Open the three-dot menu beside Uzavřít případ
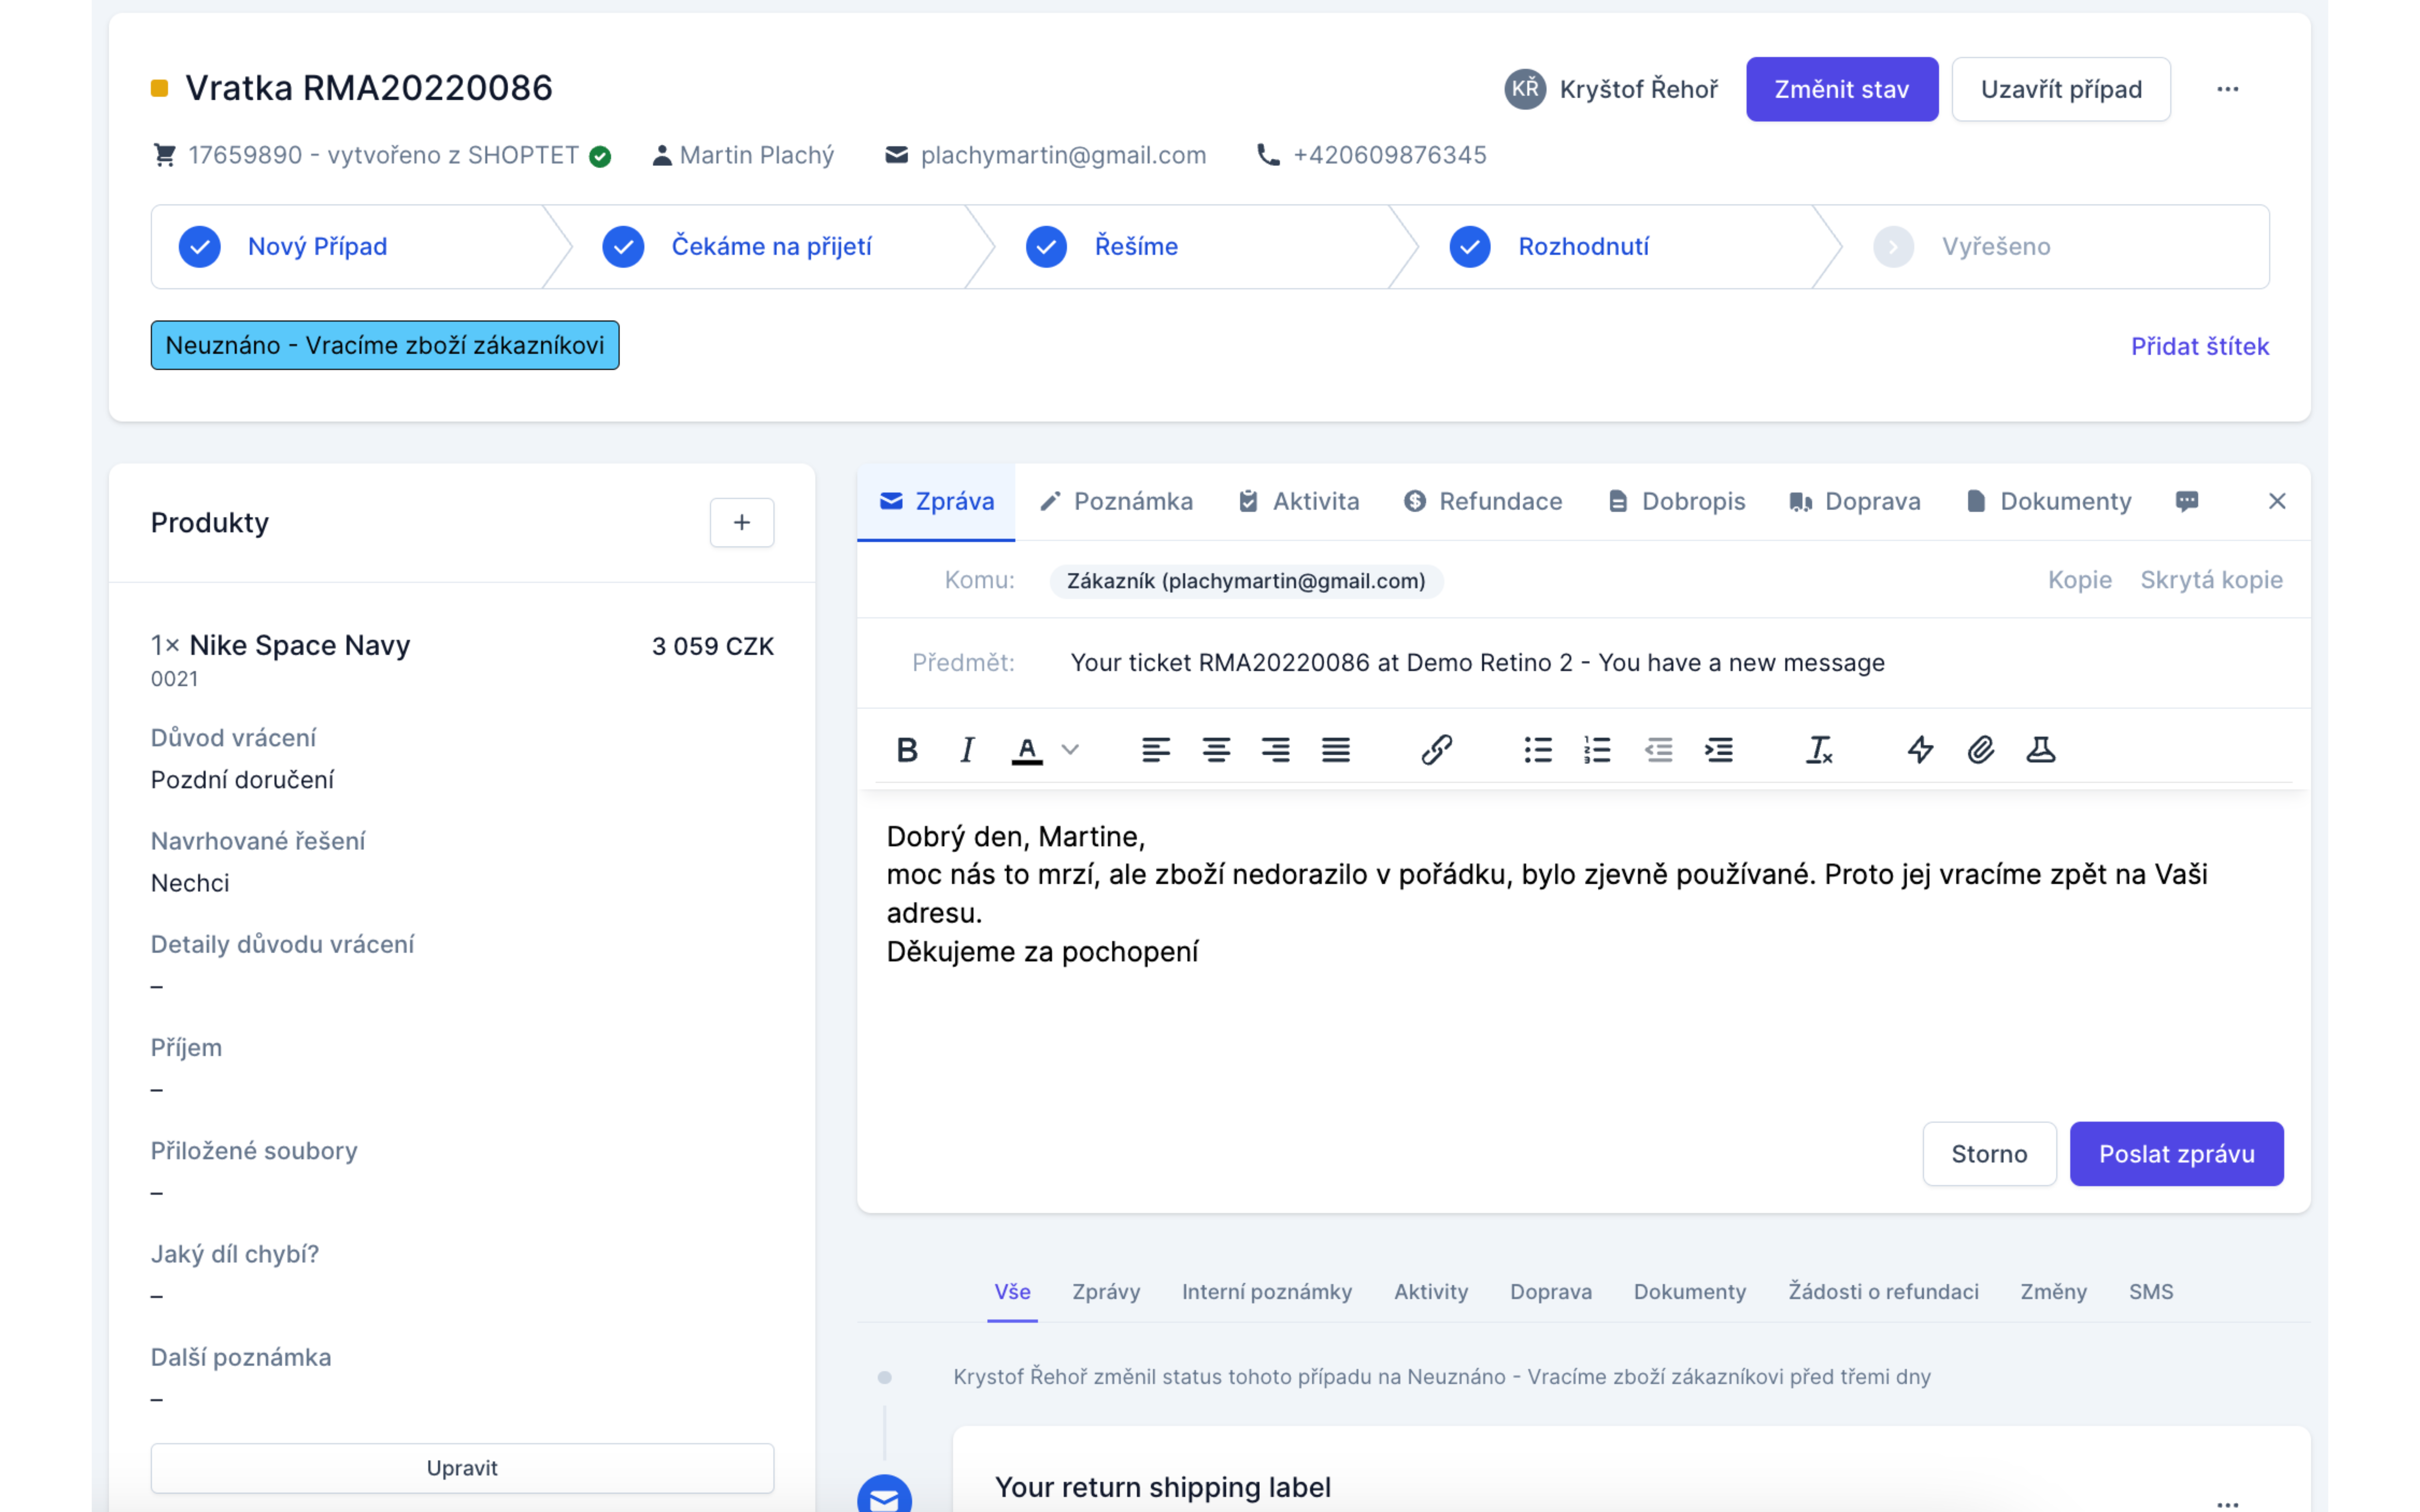The width and height of the screenshot is (2420, 1512). (2228, 89)
